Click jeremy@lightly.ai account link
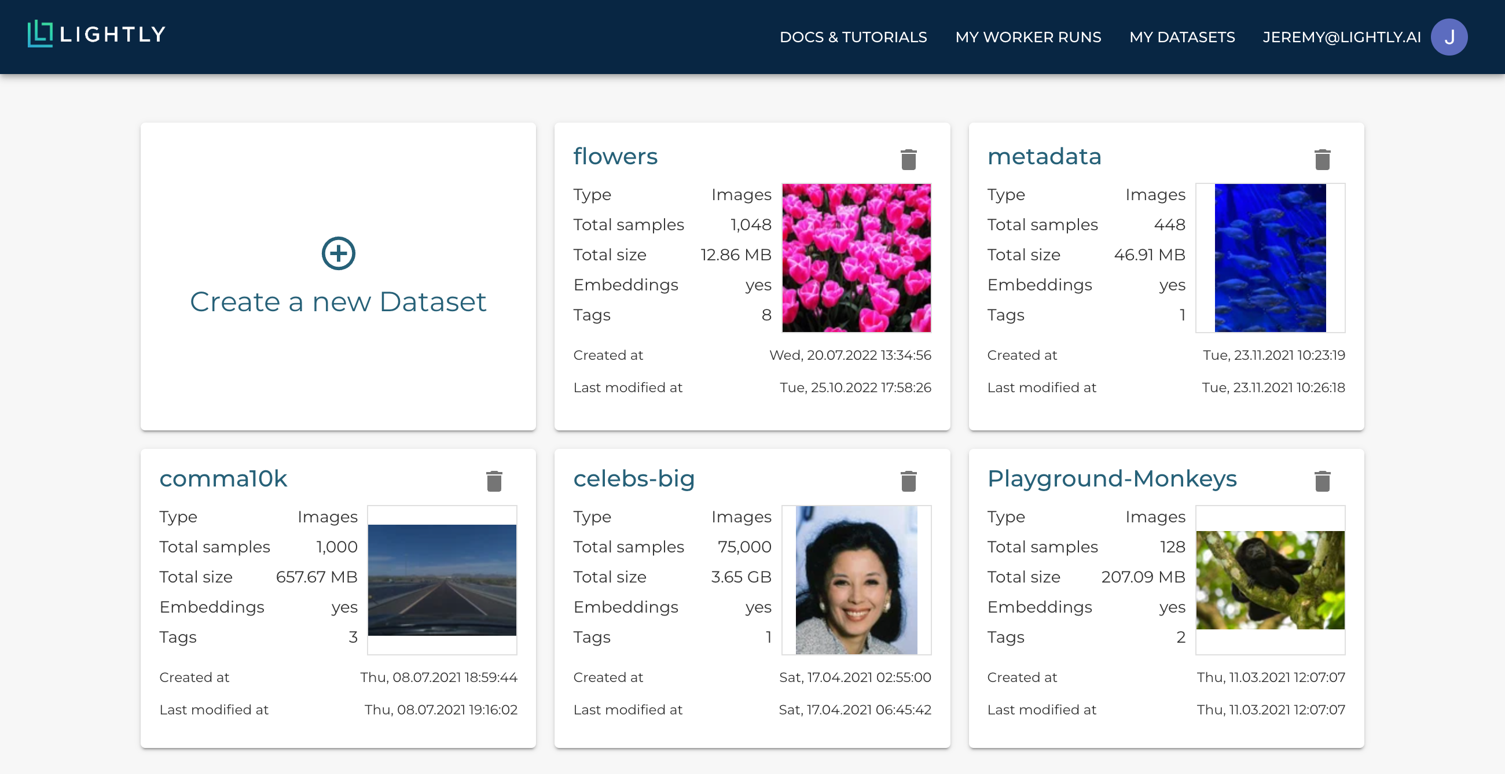This screenshot has height=774, width=1505. pyautogui.click(x=1341, y=37)
